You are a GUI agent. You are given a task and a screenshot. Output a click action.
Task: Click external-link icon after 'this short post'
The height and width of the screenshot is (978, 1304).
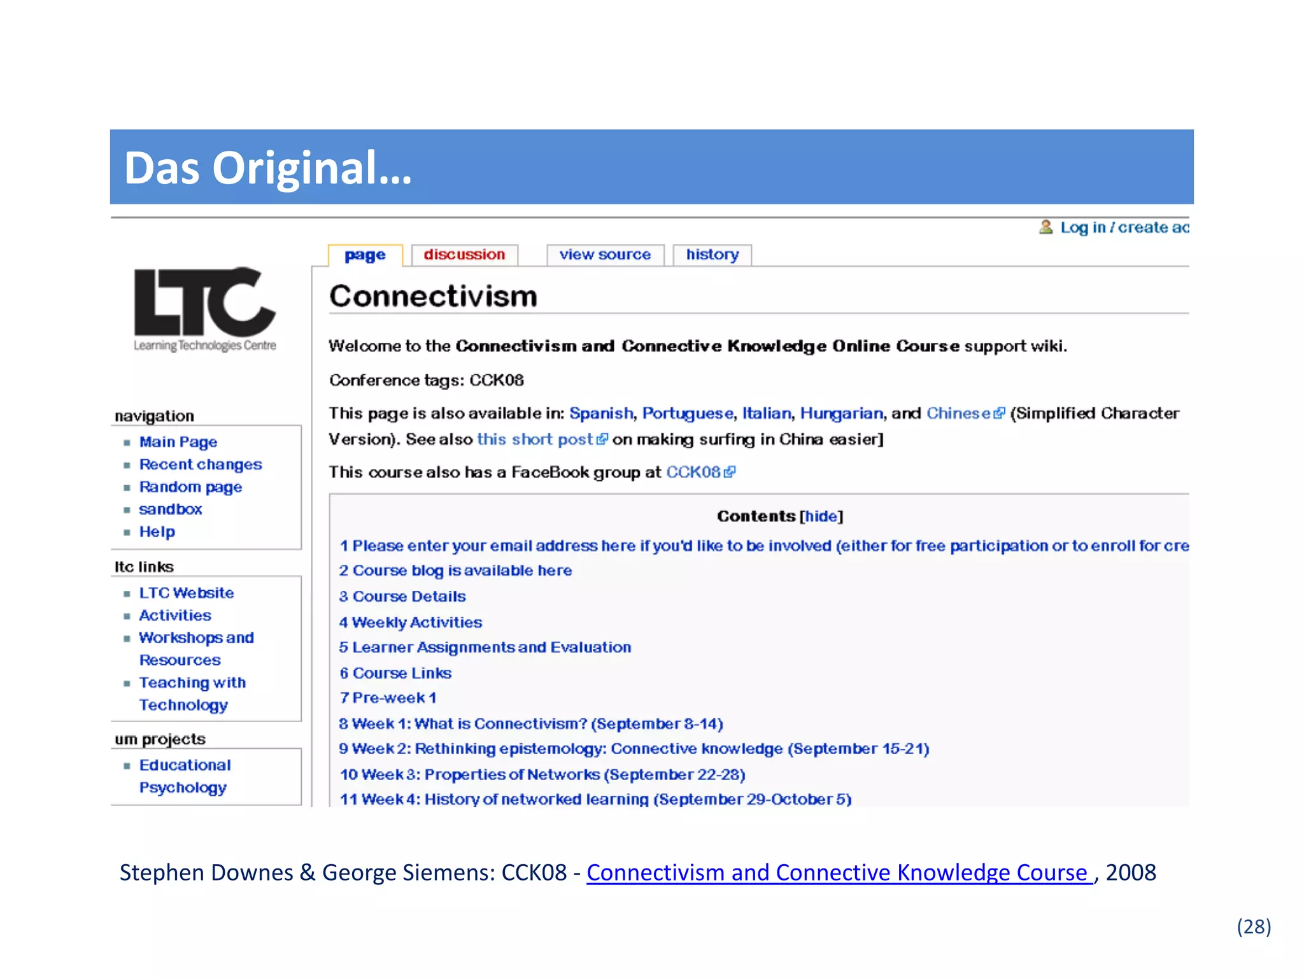click(x=602, y=439)
